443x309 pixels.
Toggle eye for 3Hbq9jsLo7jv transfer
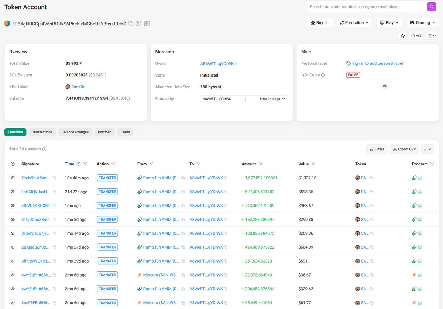tap(13, 233)
